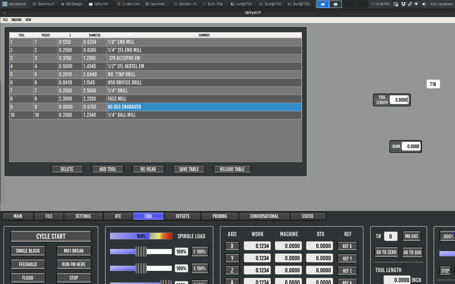Click the DIAM input field
This screenshot has height=284, width=455.
click(411, 146)
